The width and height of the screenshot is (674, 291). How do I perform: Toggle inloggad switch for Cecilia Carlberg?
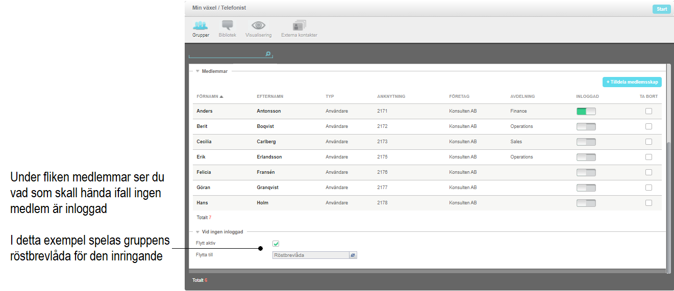click(x=586, y=142)
